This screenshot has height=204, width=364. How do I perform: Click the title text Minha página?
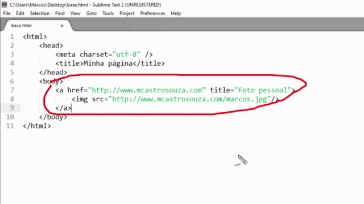point(108,63)
